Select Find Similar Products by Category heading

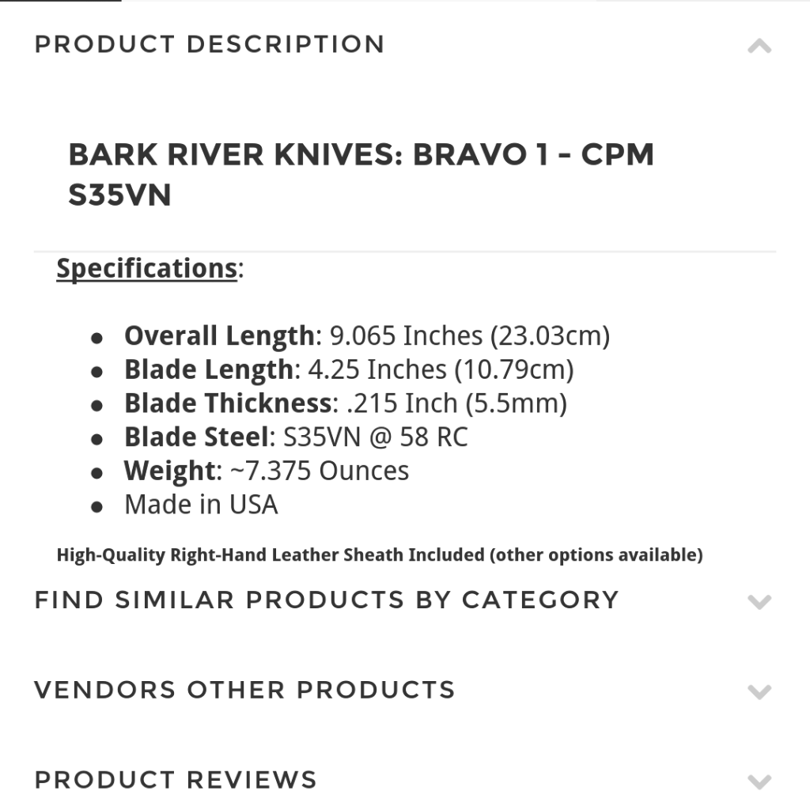pyautogui.click(x=327, y=600)
